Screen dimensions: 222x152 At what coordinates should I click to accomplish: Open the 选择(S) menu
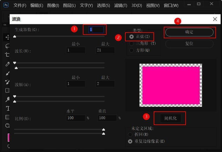103,5
